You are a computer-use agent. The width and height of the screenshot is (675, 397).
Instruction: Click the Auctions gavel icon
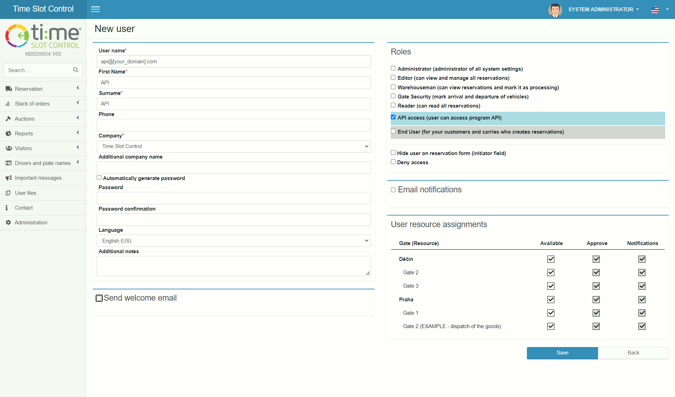point(8,119)
